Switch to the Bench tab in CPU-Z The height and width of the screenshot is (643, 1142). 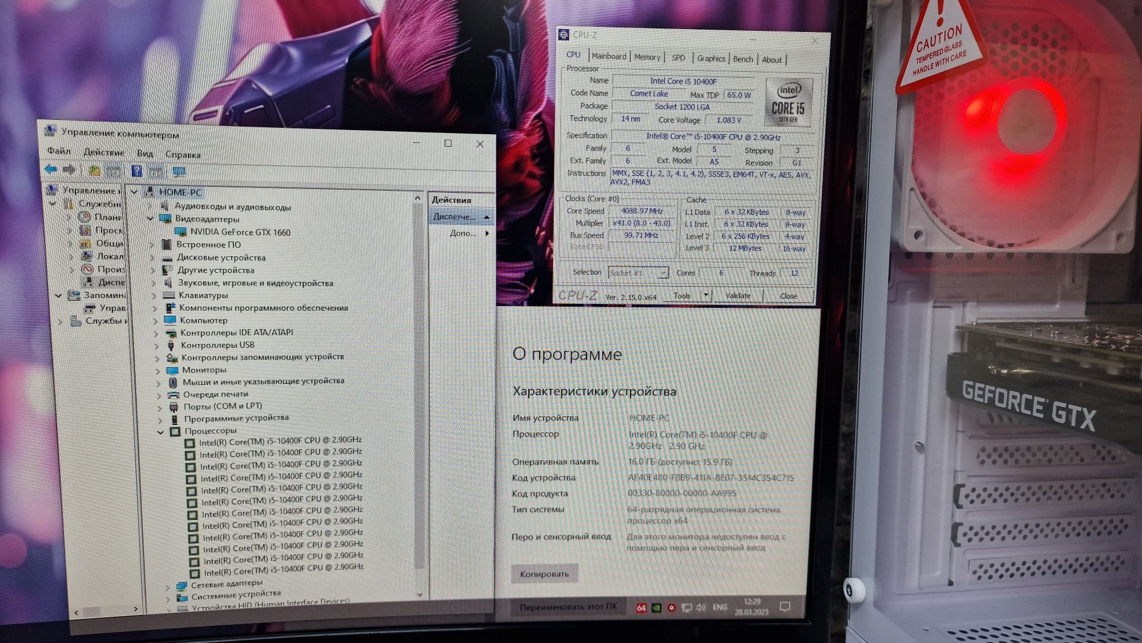(743, 59)
